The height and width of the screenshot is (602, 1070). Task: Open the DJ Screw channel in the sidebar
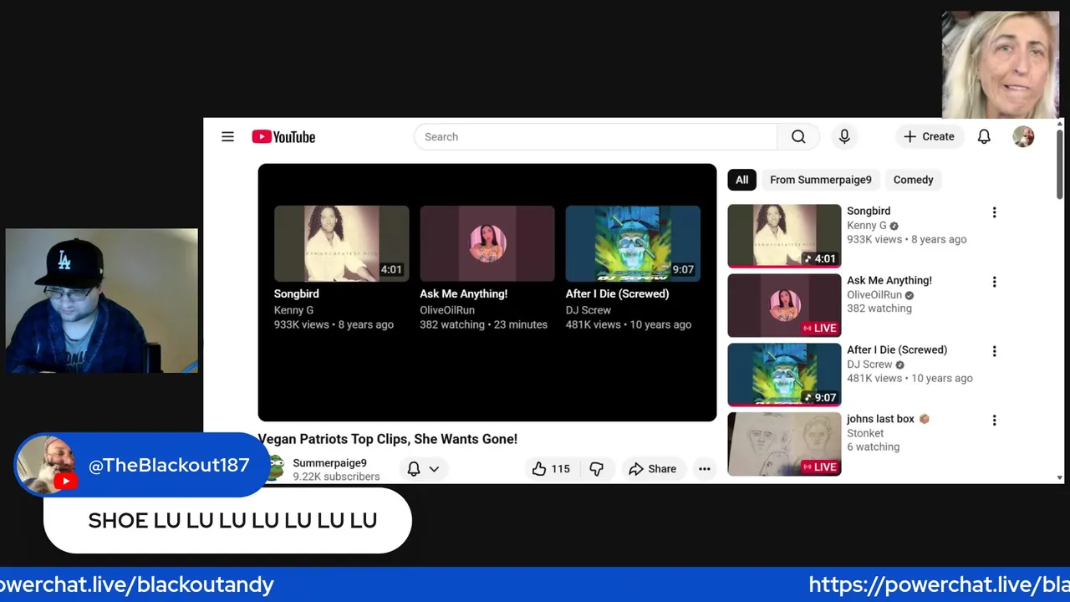pos(869,365)
